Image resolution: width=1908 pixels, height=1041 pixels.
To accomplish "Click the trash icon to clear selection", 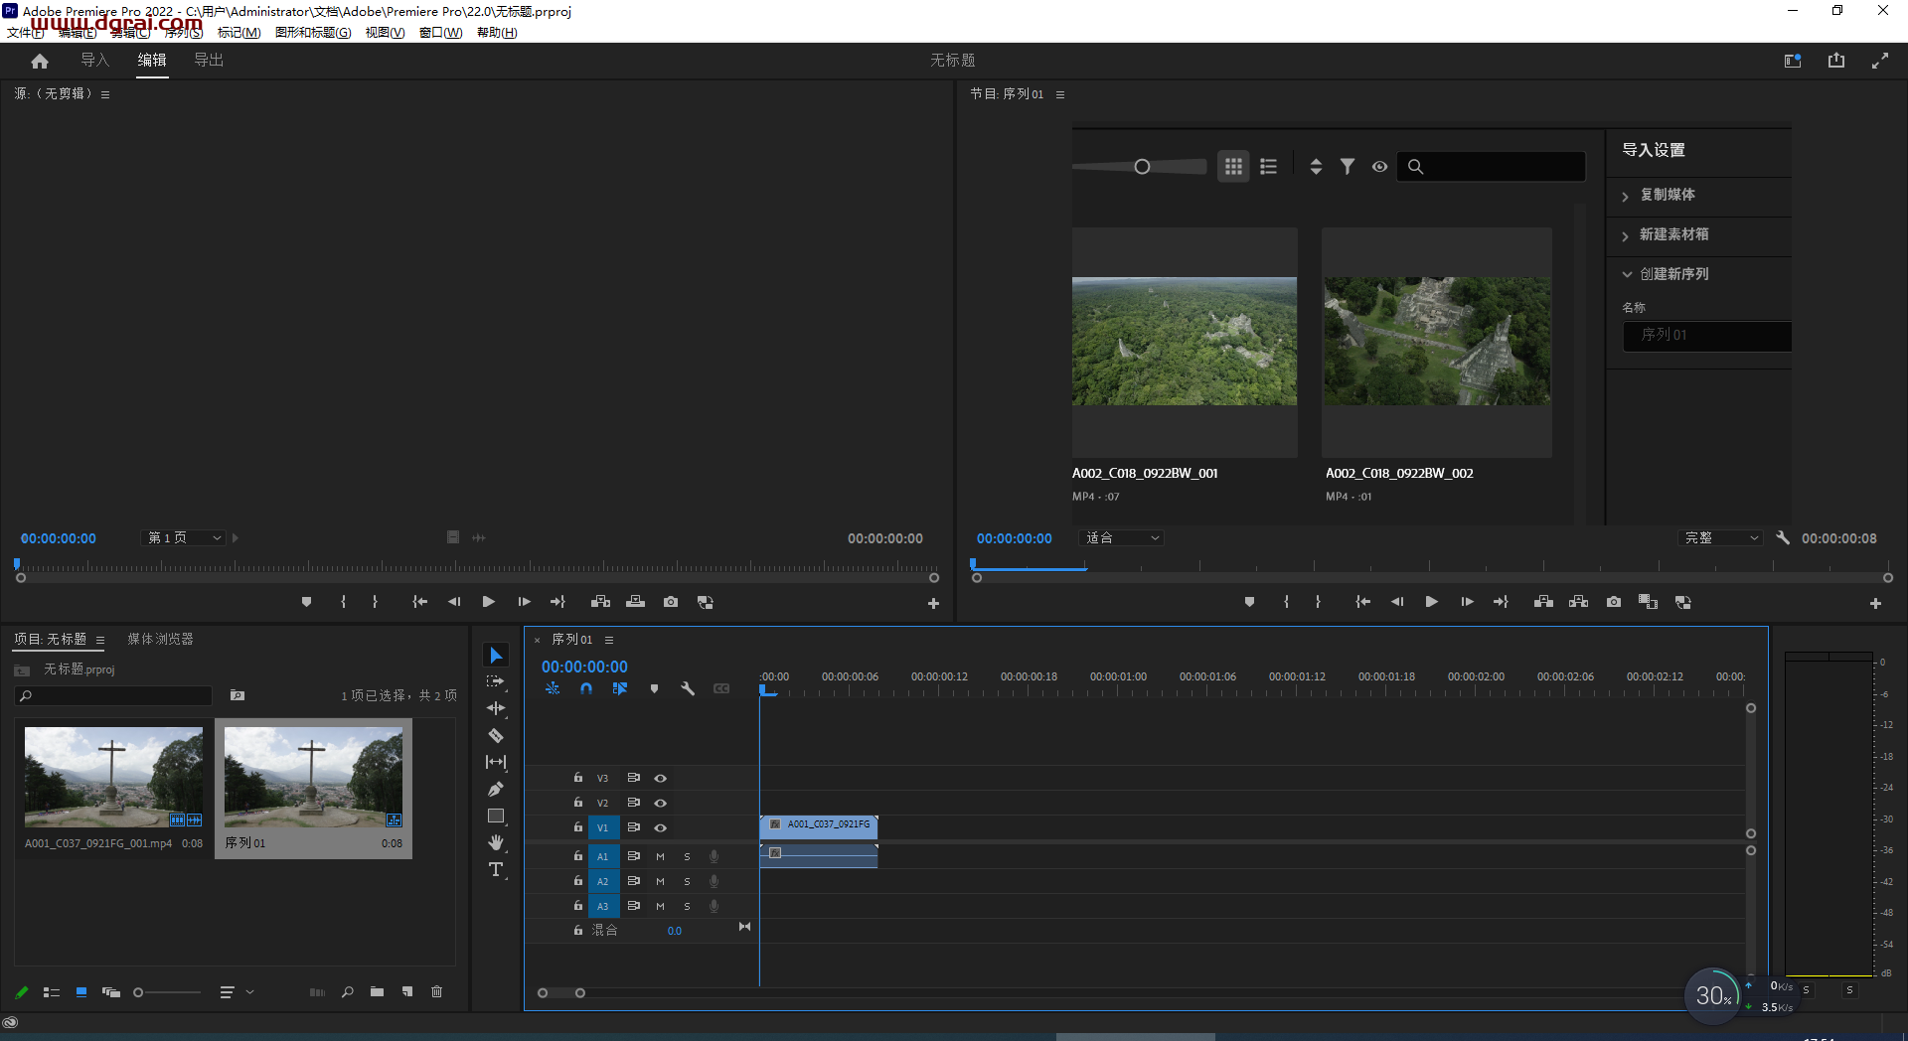I will pos(436,991).
